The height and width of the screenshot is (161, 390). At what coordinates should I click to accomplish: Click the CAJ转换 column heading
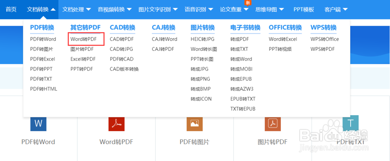point(163,27)
